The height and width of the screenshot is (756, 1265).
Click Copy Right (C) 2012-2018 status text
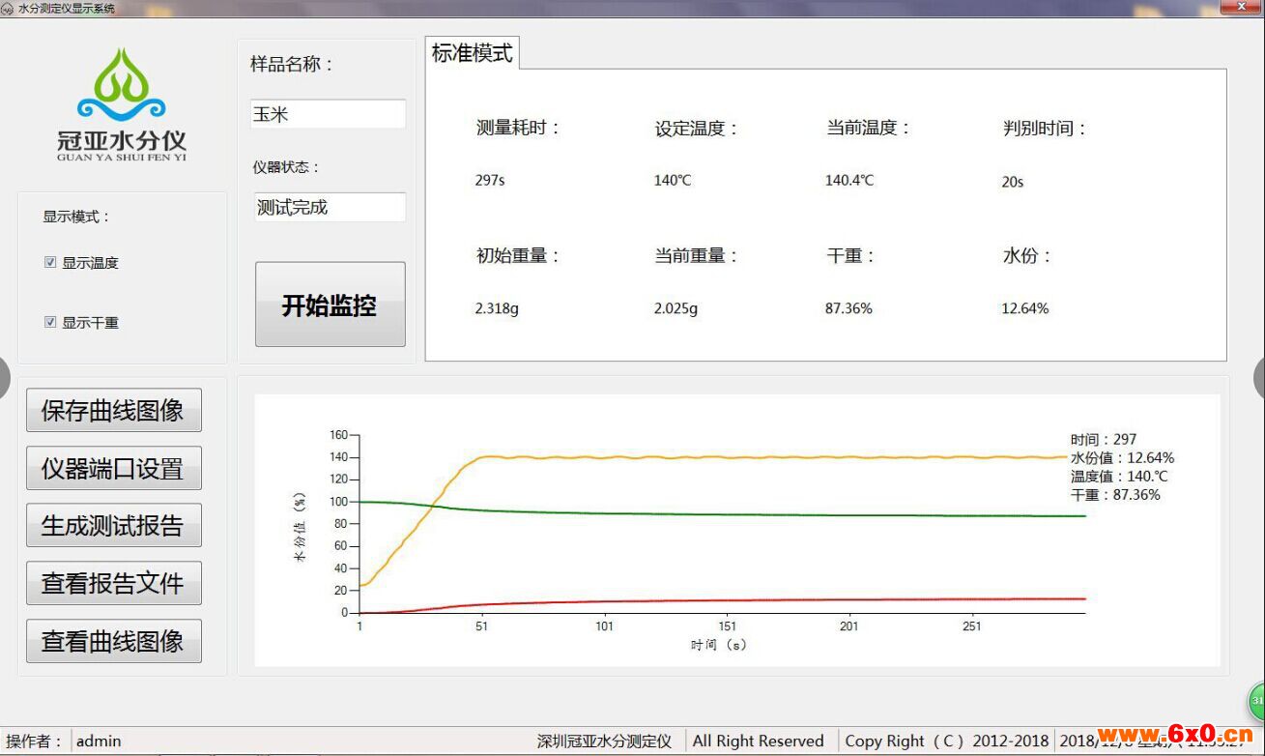coord(947,741)
